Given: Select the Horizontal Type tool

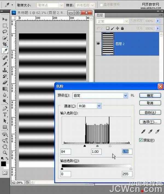Looking at the screenshot, I should [x=5, y=115].
